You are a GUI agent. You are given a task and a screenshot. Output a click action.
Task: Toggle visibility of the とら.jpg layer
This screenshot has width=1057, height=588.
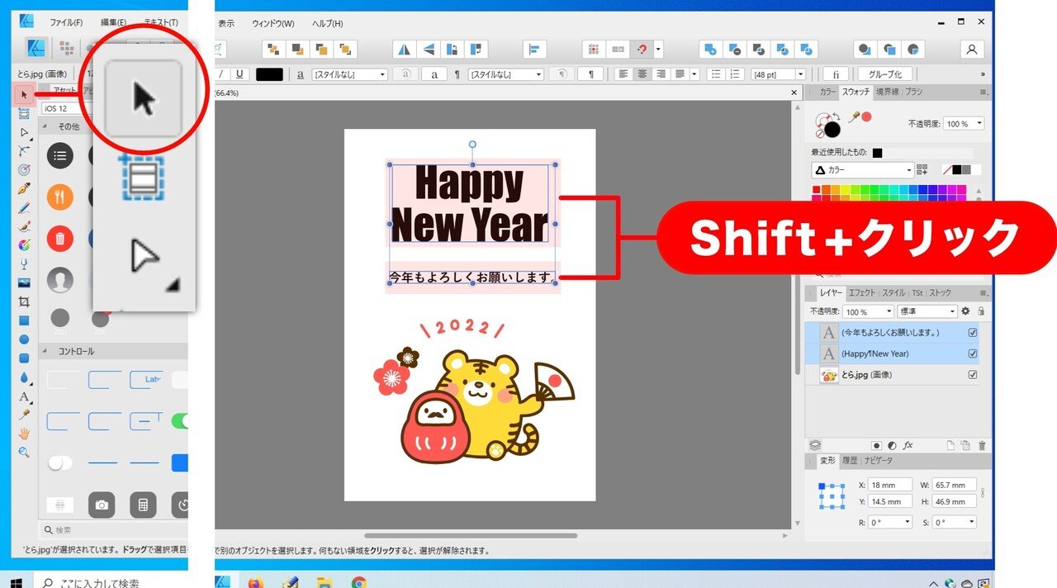click(973, 374)
